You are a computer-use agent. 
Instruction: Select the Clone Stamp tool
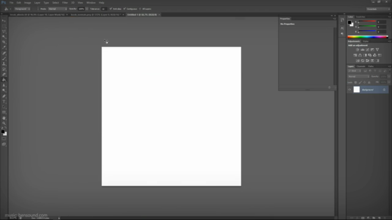[x=4, y=64]
